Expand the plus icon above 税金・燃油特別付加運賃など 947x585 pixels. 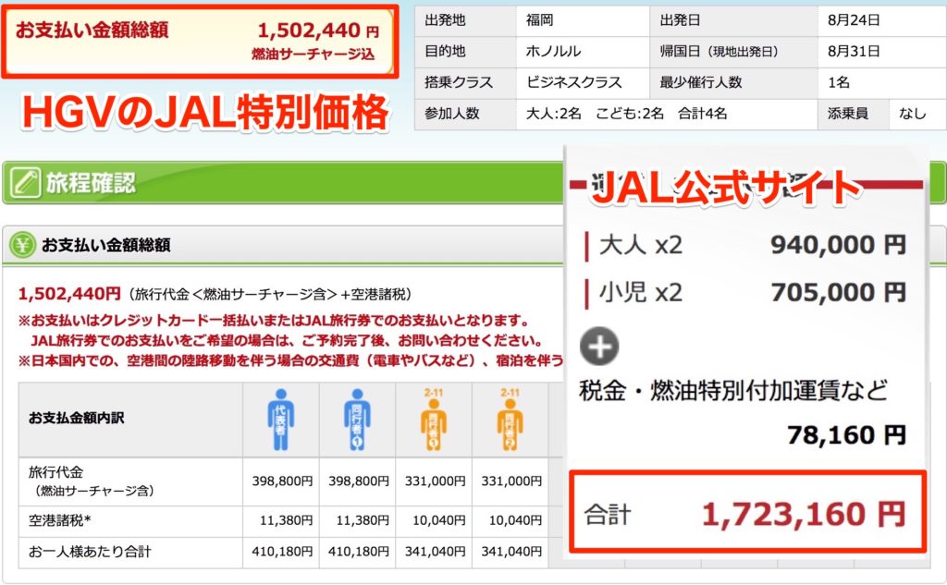tap(599, 347)
